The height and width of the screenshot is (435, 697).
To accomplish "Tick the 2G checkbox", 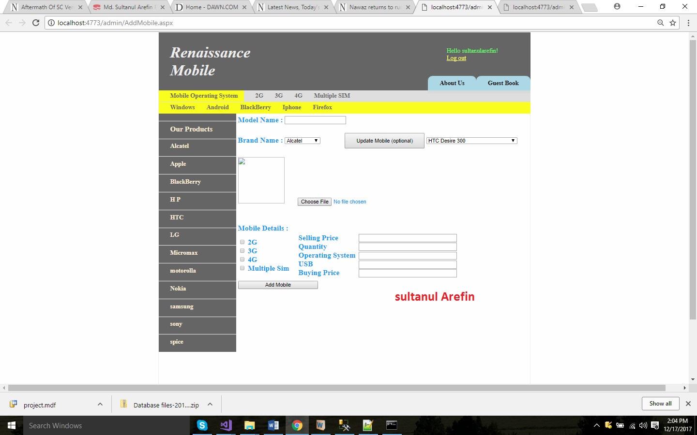I will click(x=242, y=242).
